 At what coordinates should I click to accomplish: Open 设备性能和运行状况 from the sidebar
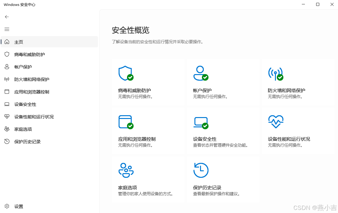(49, 116)
